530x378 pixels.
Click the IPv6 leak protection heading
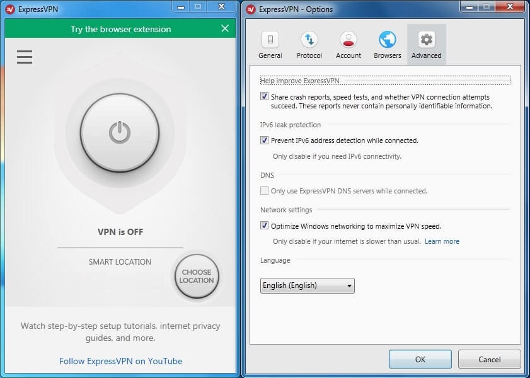[x=291, y=125]
